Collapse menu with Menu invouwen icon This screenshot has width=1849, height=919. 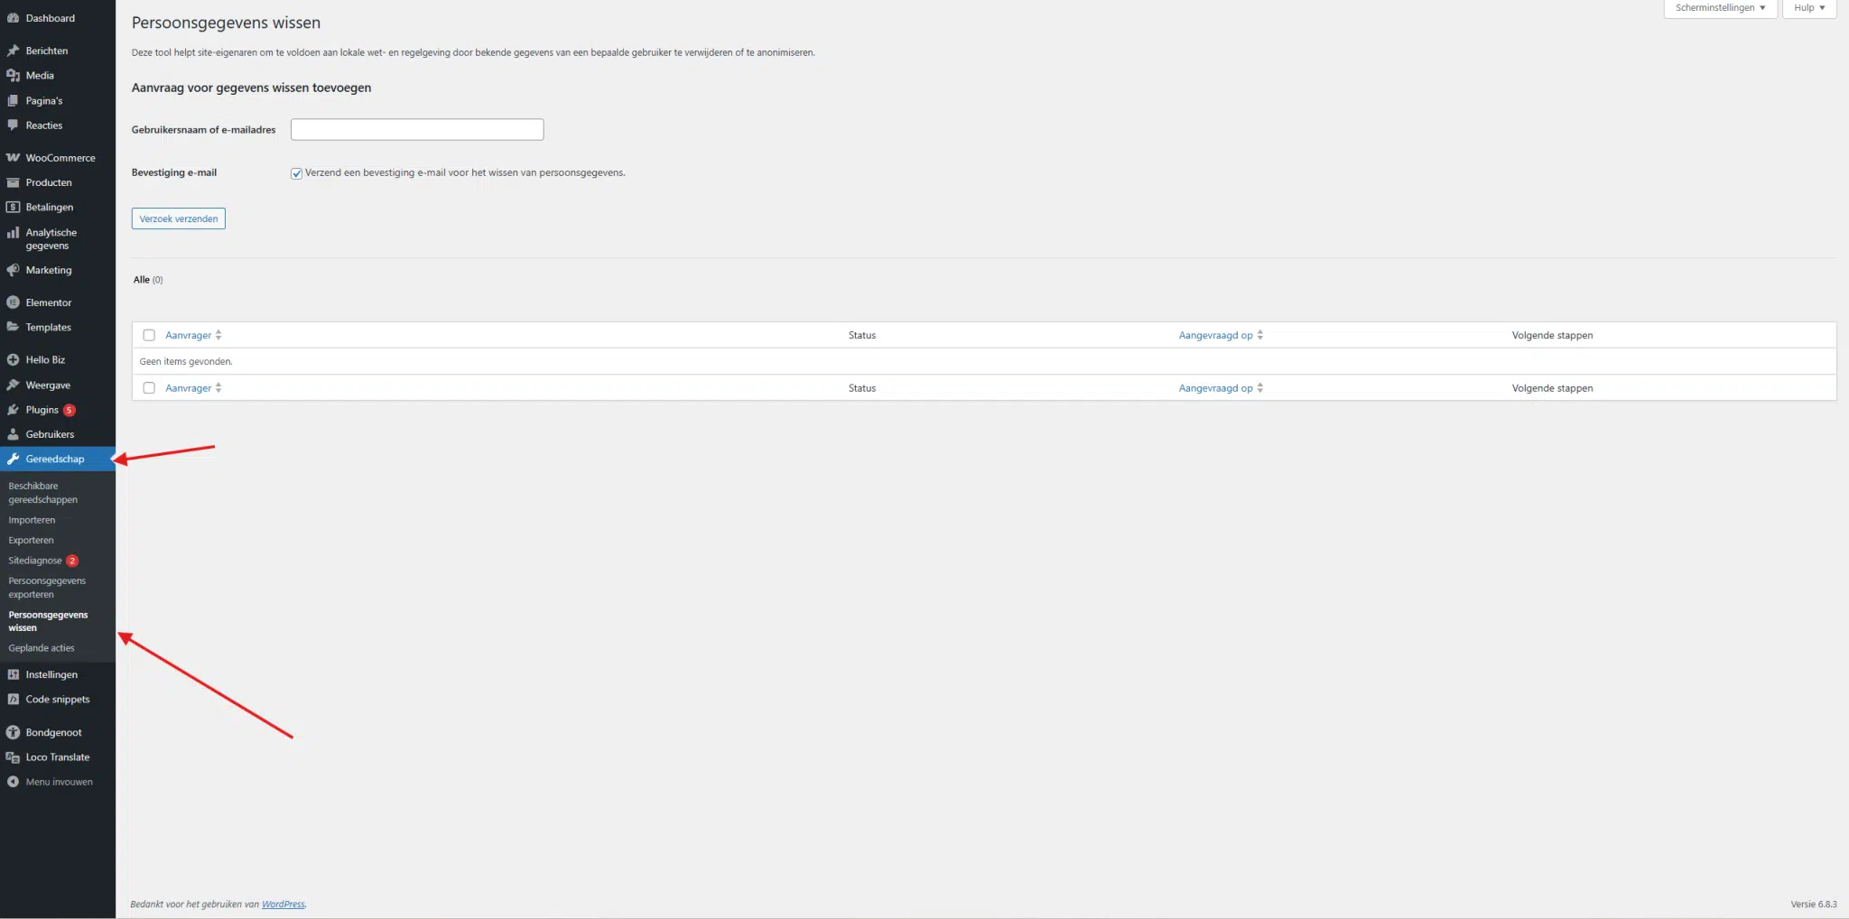[x=13, y=782]
